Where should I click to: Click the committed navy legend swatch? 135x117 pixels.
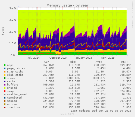pyautogui.click(x=5, y=98)
